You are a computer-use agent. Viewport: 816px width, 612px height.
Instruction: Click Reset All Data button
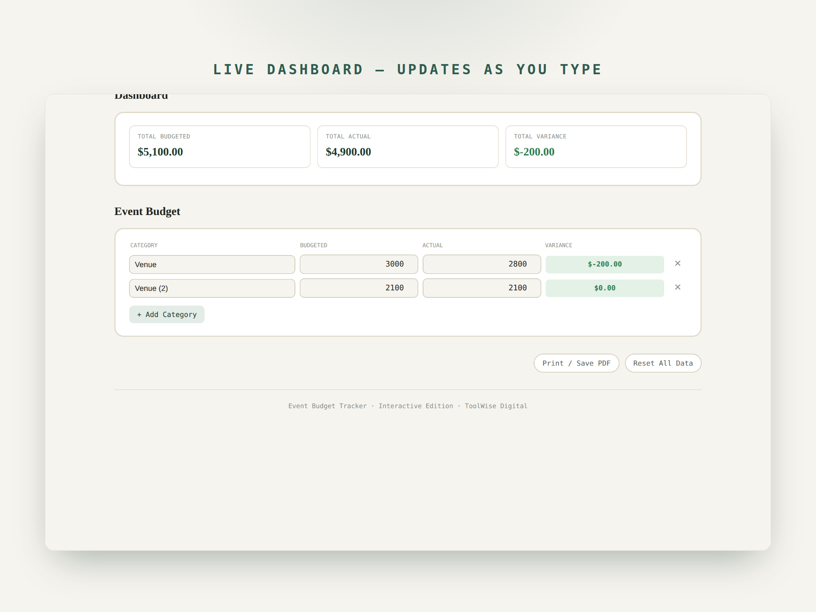[x=663, y=363]
